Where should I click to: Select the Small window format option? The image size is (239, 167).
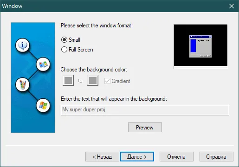tap(71, 40)
